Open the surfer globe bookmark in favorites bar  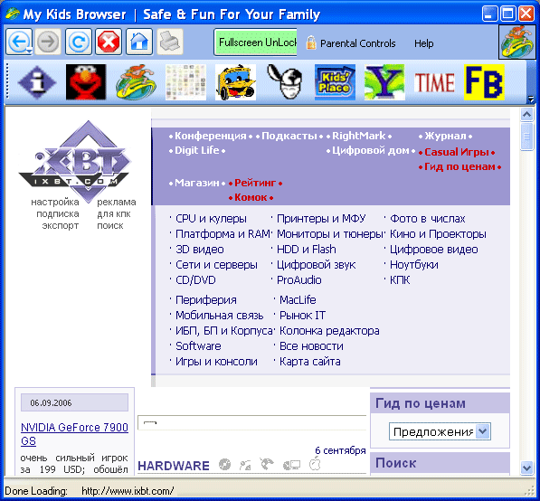(136, 82)
